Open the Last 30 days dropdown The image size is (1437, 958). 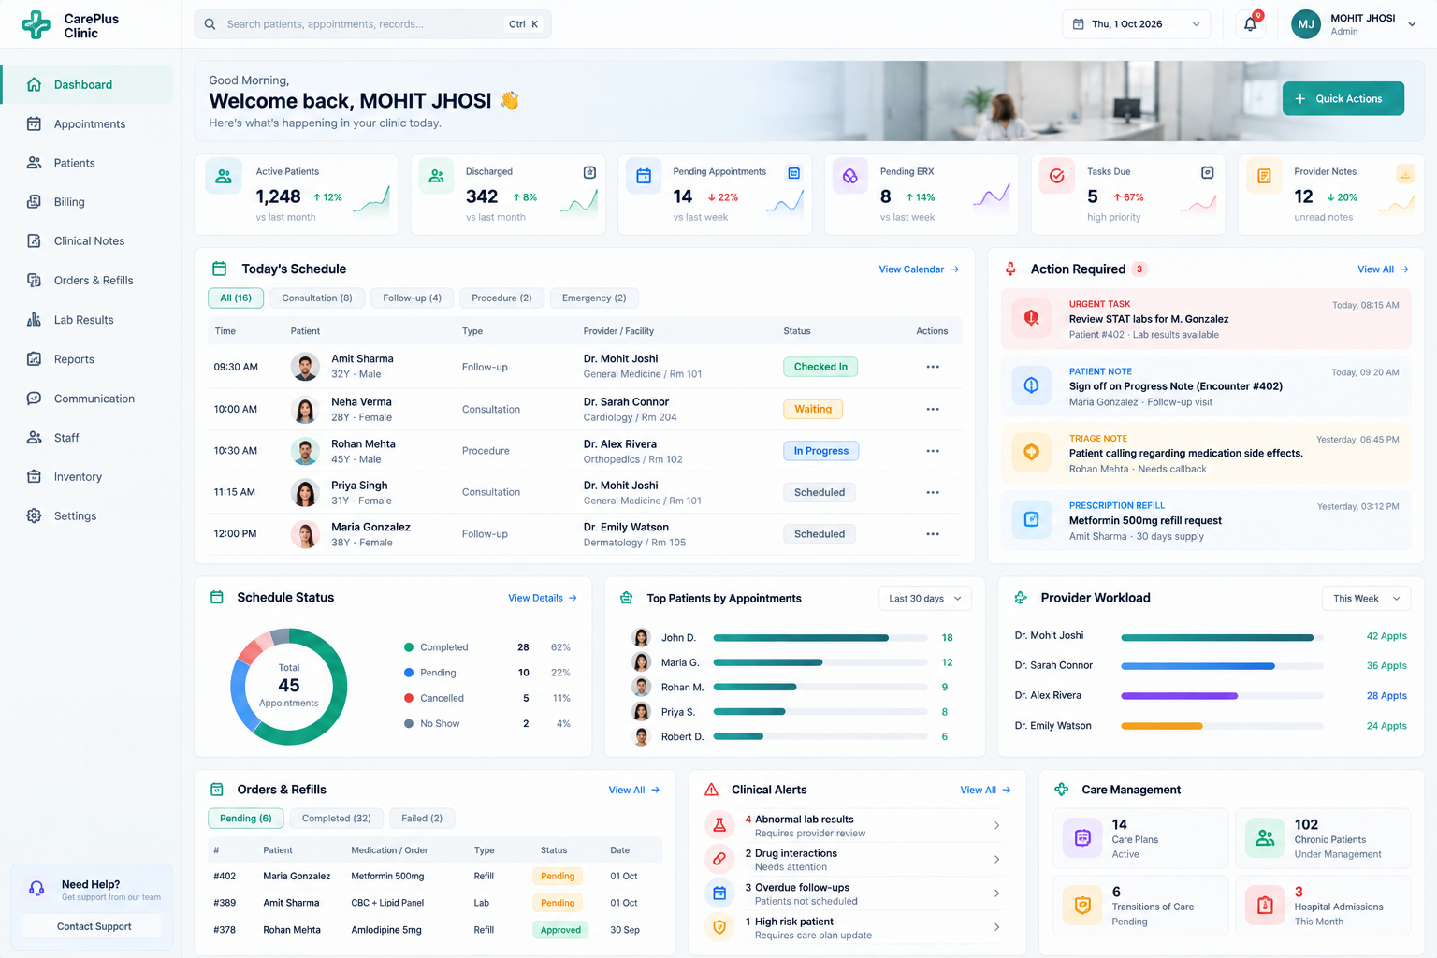pyautogui.click(x=924, y=599)
